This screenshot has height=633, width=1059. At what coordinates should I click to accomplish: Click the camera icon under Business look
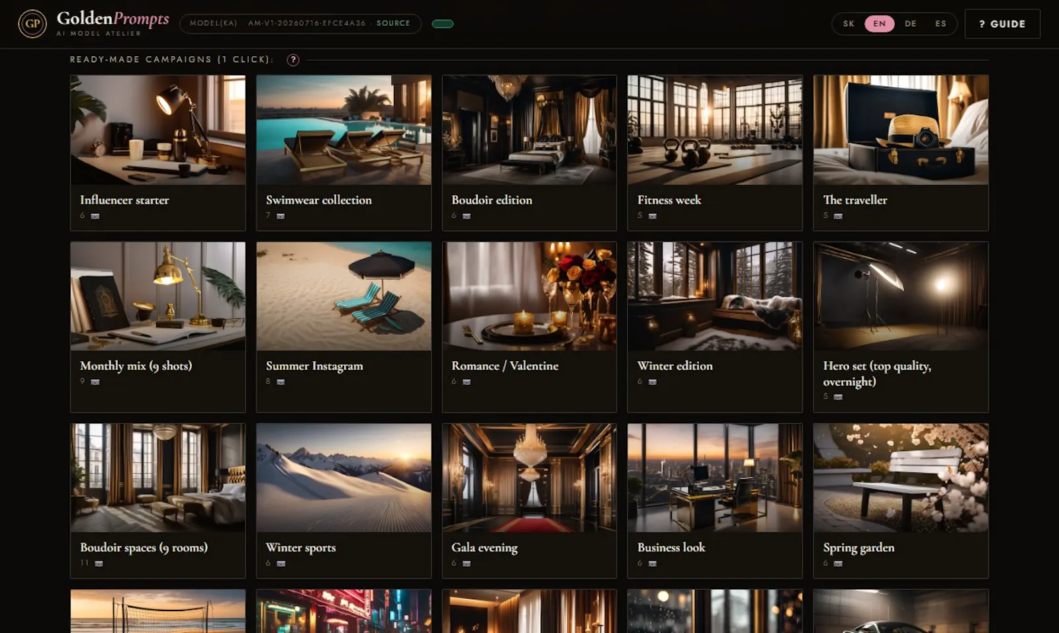pos(653,564)
